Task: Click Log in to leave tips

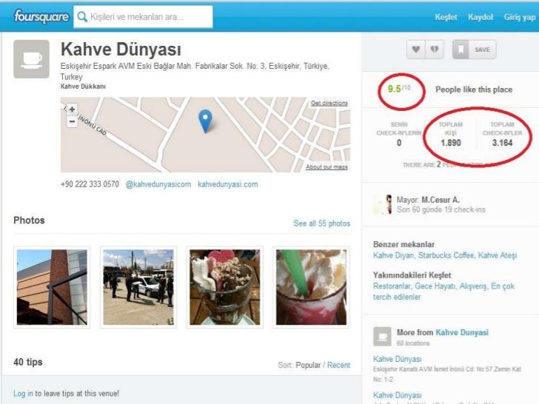Action: tap(23, 394)
